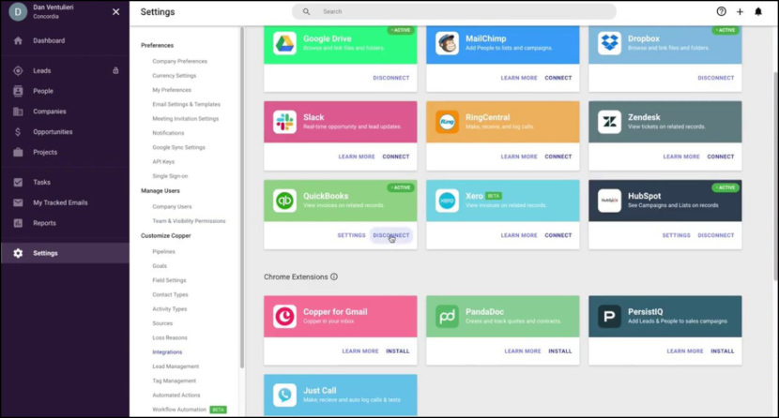The height and width of the screenshot is (418, 779).
Task: Click the Slack integration logo
Action: (284, 122)
